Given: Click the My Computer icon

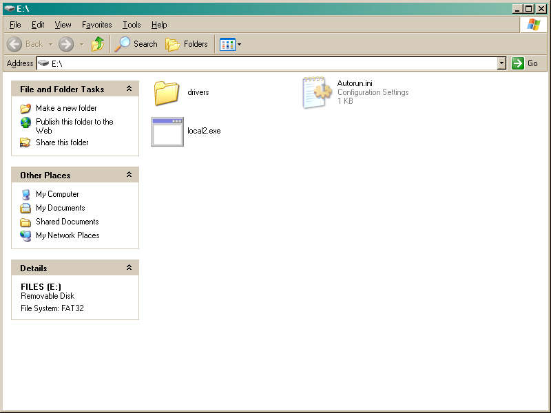Looking at the screenshot, I should (x=25, y=194).
